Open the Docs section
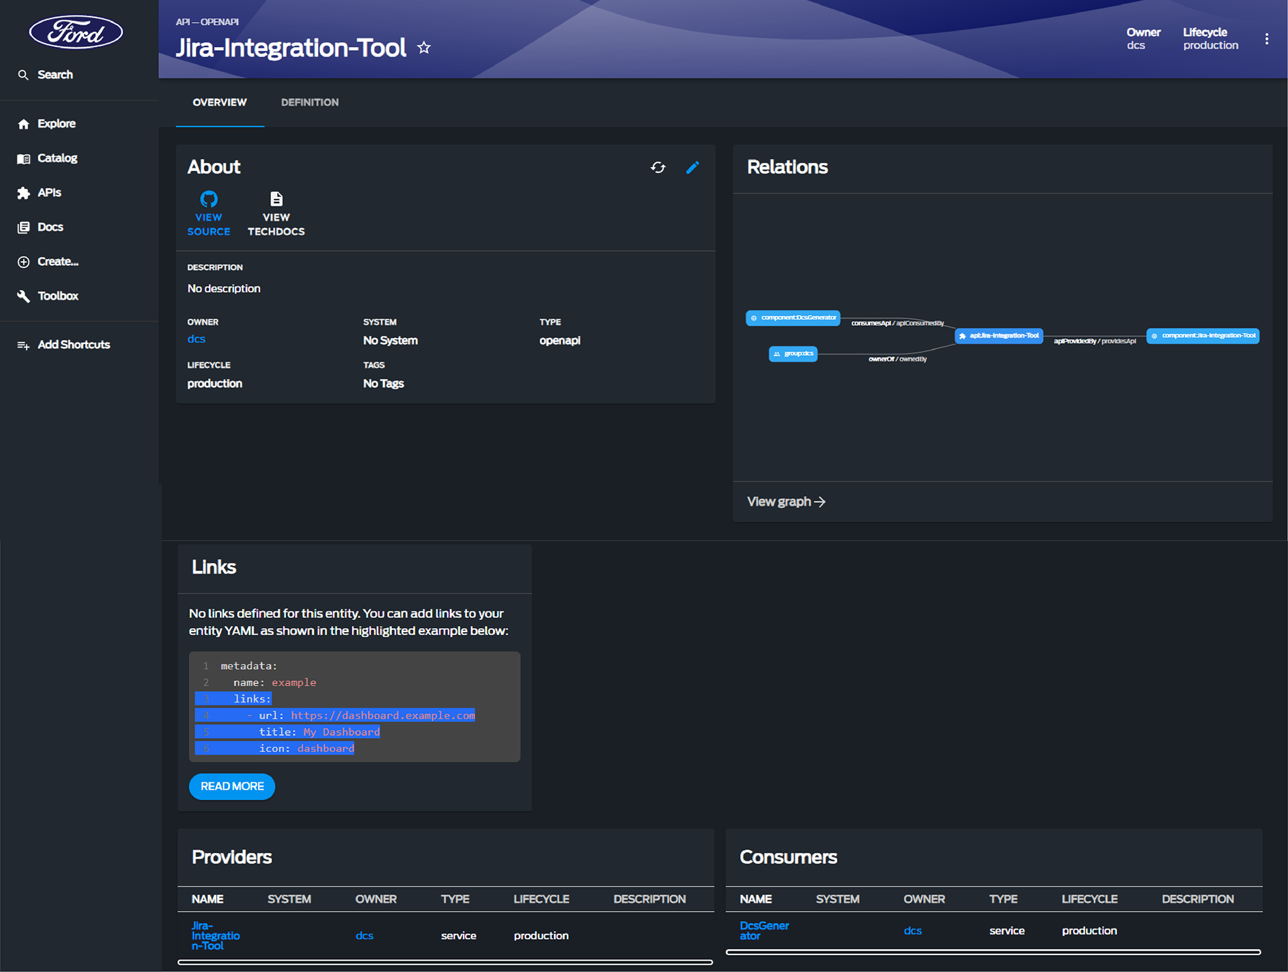1288x972 pixels. 40,227
